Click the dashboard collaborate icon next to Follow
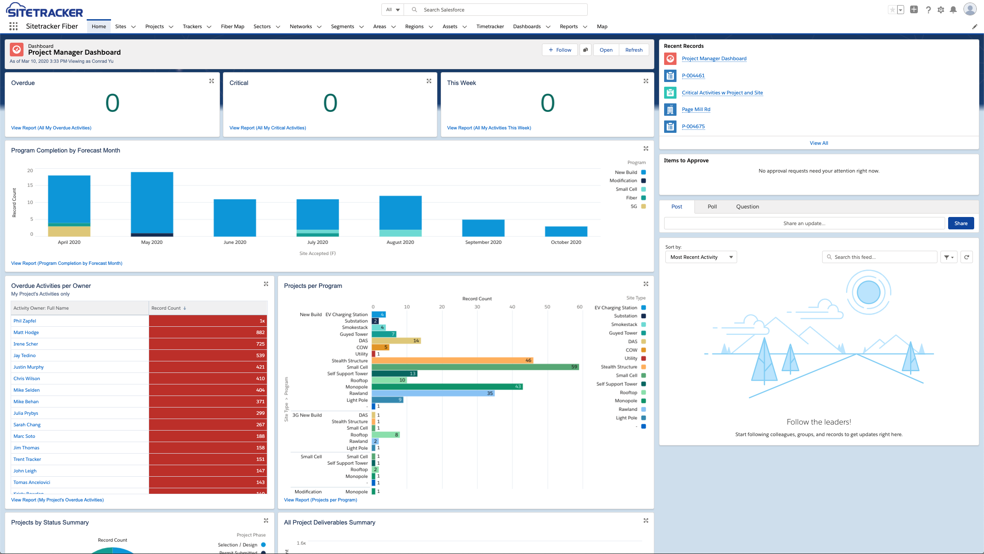This screenshot has height=554, width=984. [x=586, y=50]
